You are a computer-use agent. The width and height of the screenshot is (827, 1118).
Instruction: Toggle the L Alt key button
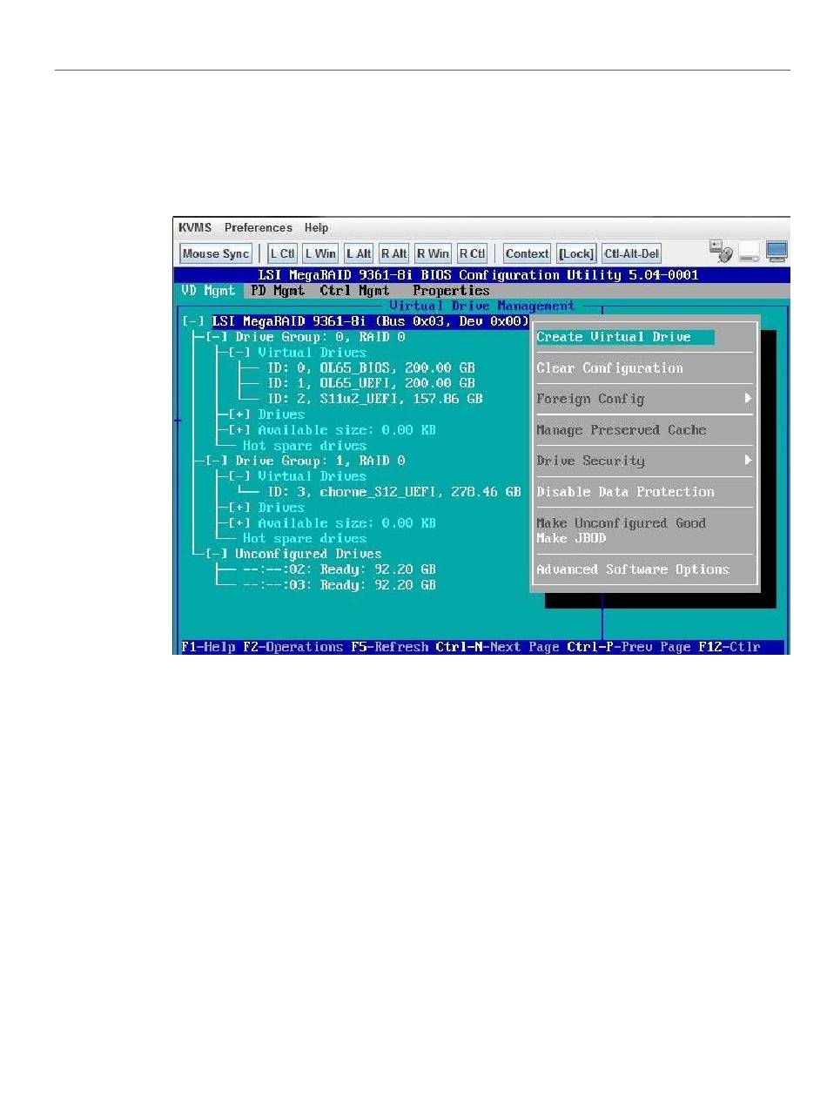coord(359,253)
